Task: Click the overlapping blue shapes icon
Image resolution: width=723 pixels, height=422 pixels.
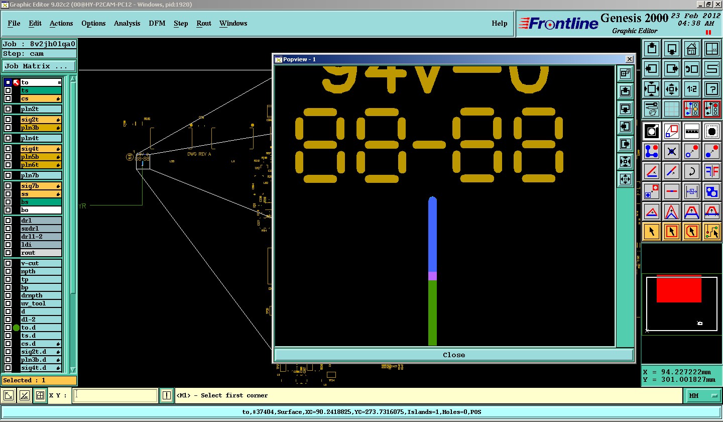Action: coord(712,191)
